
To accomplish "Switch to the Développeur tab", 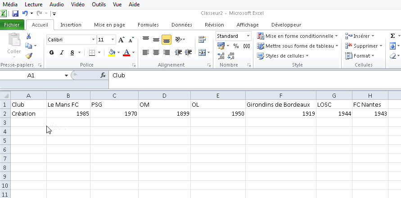I will pyautogui.click(x=286, y=25).
